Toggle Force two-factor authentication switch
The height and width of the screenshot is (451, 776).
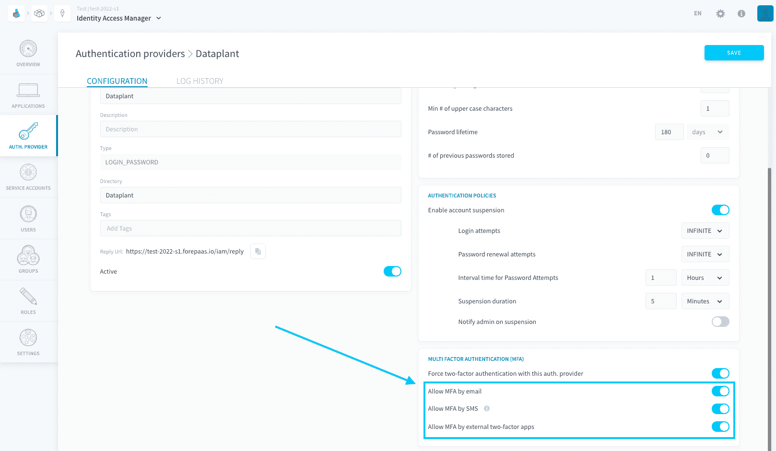pyautogui.click(x=720, y=373)
